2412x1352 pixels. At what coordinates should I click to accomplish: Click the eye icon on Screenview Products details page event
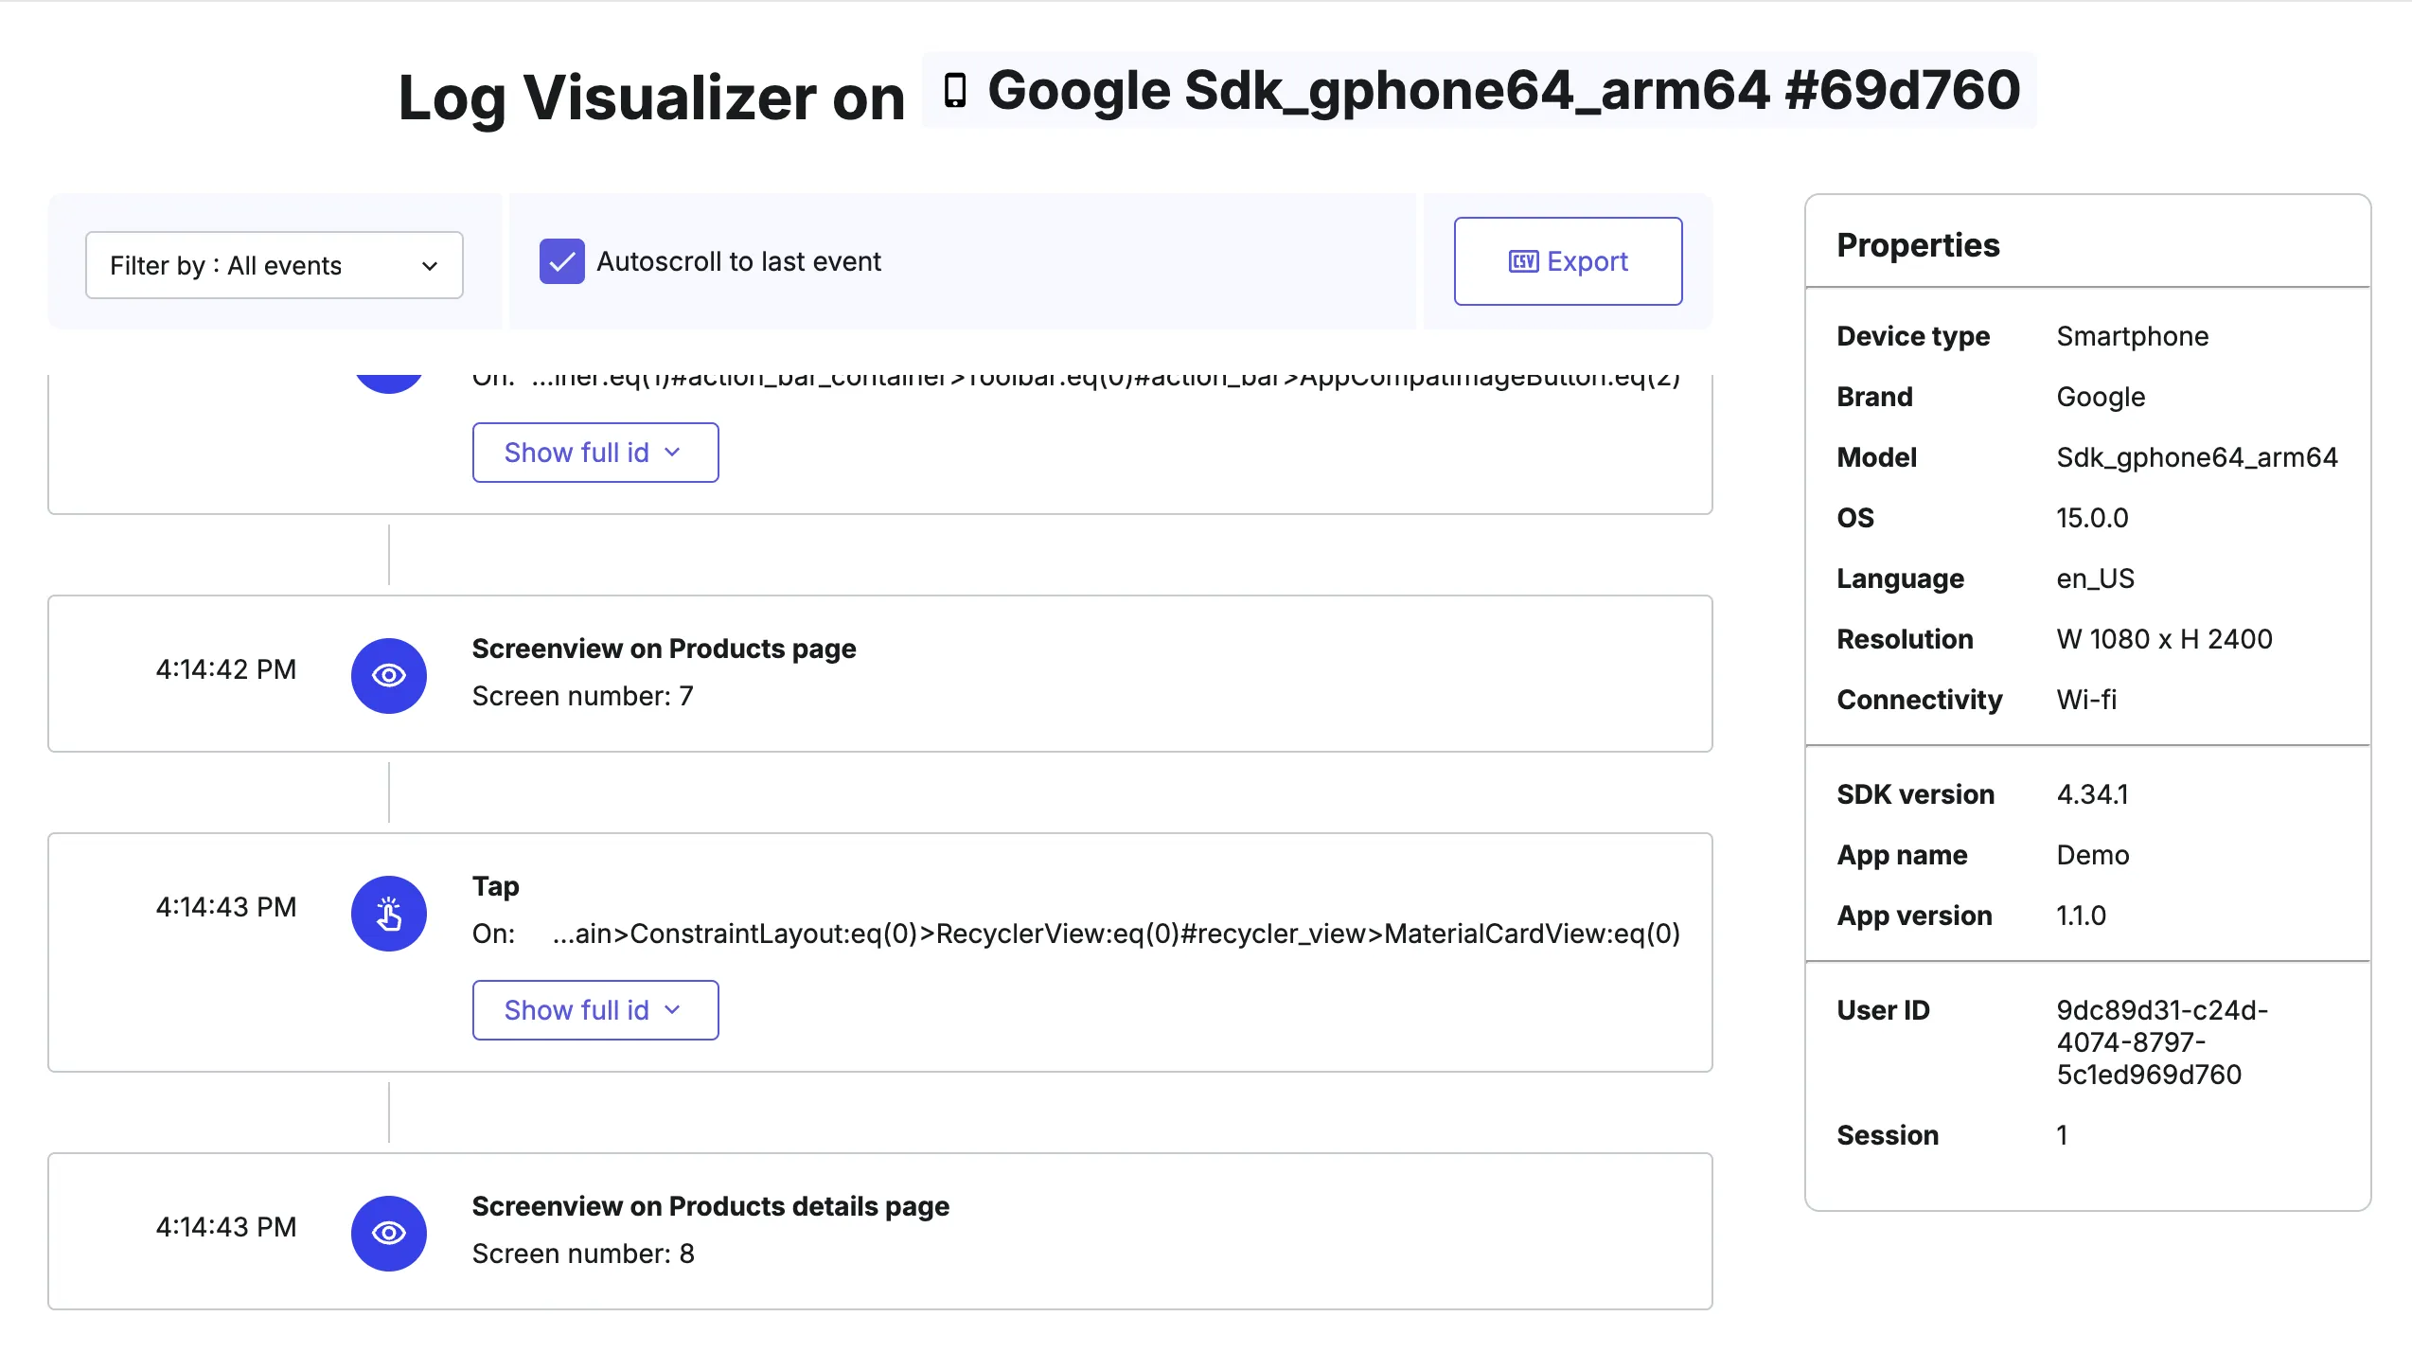coord(389,1232)
